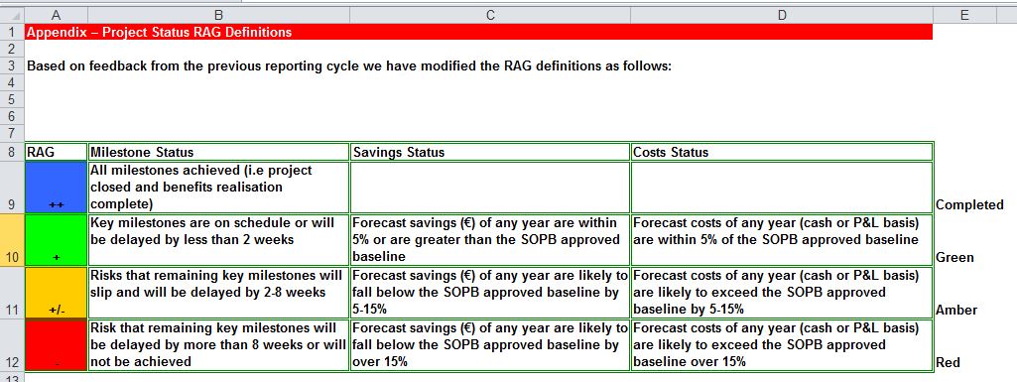The width and height of the screenshot is (1017, 382).
Task: Click the Savings Status header cell
Action: 490,153
